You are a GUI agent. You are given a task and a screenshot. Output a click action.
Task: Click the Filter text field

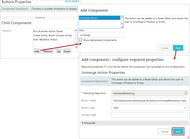click(101, 35)
